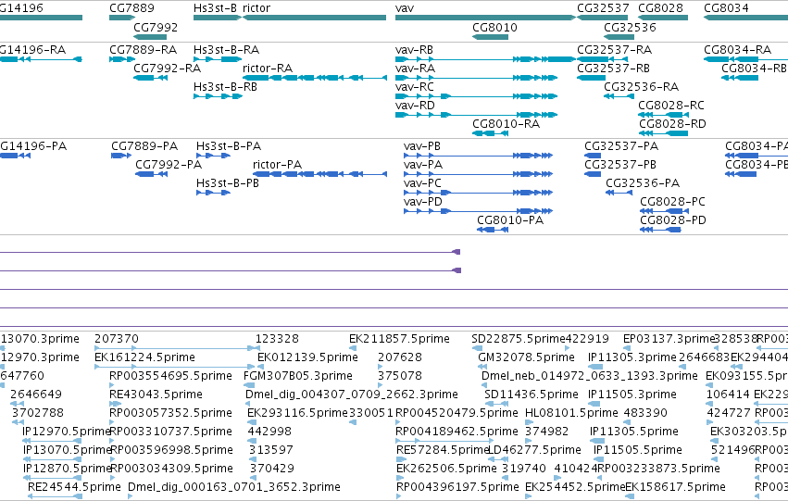Click the CG32537-RA transcript label

(x=614, y=50)
